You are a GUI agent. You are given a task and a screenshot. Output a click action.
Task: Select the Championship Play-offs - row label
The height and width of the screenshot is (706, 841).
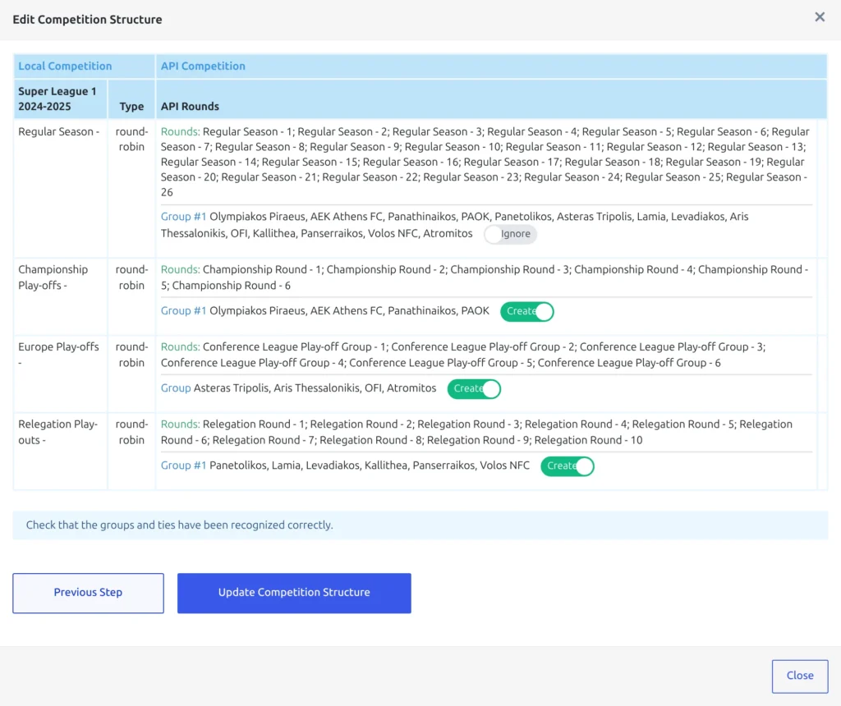click(x=53, y=277)
